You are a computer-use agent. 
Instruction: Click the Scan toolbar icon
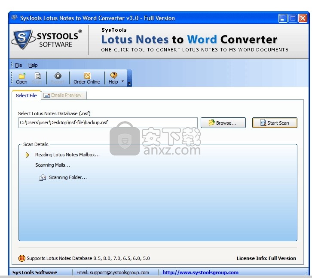point(38,76)
